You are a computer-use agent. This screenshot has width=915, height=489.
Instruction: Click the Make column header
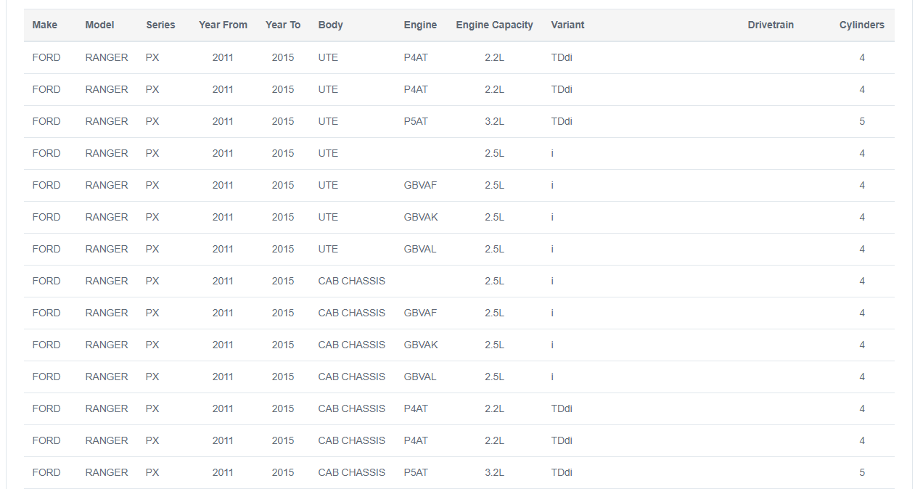pyautogui.click(x=45, y=25)
